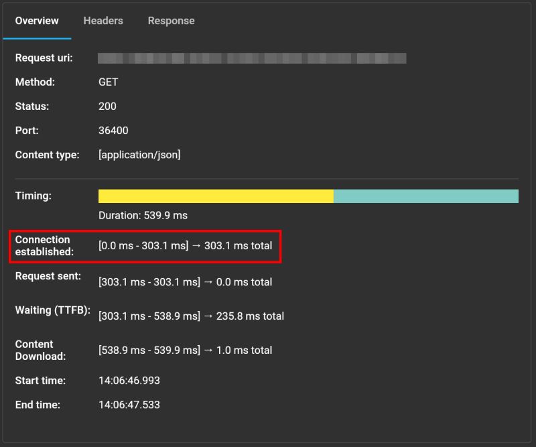Screen dimensions: 536x447
Task: Click the GET method value
Action: click(109, 82)
